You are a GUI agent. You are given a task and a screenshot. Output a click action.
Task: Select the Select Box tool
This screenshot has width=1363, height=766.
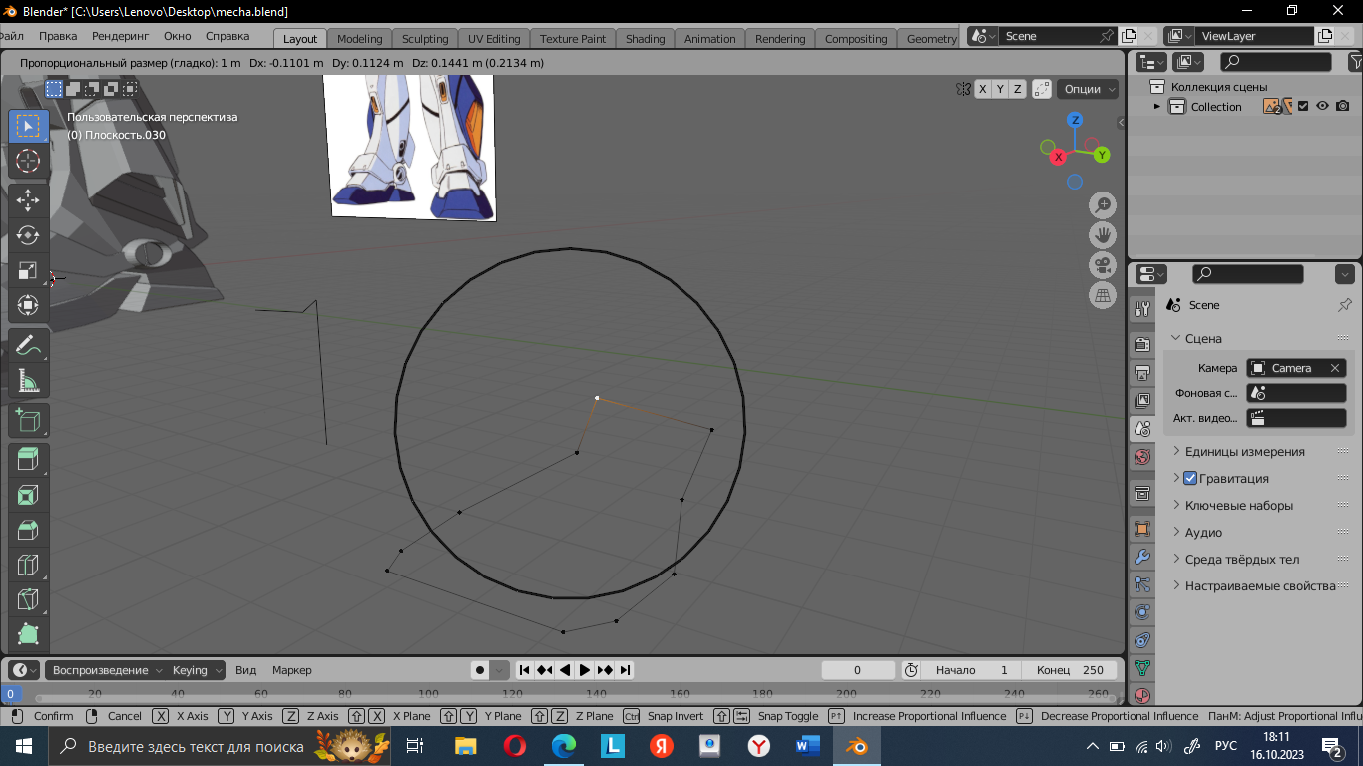tap(28, 126)
